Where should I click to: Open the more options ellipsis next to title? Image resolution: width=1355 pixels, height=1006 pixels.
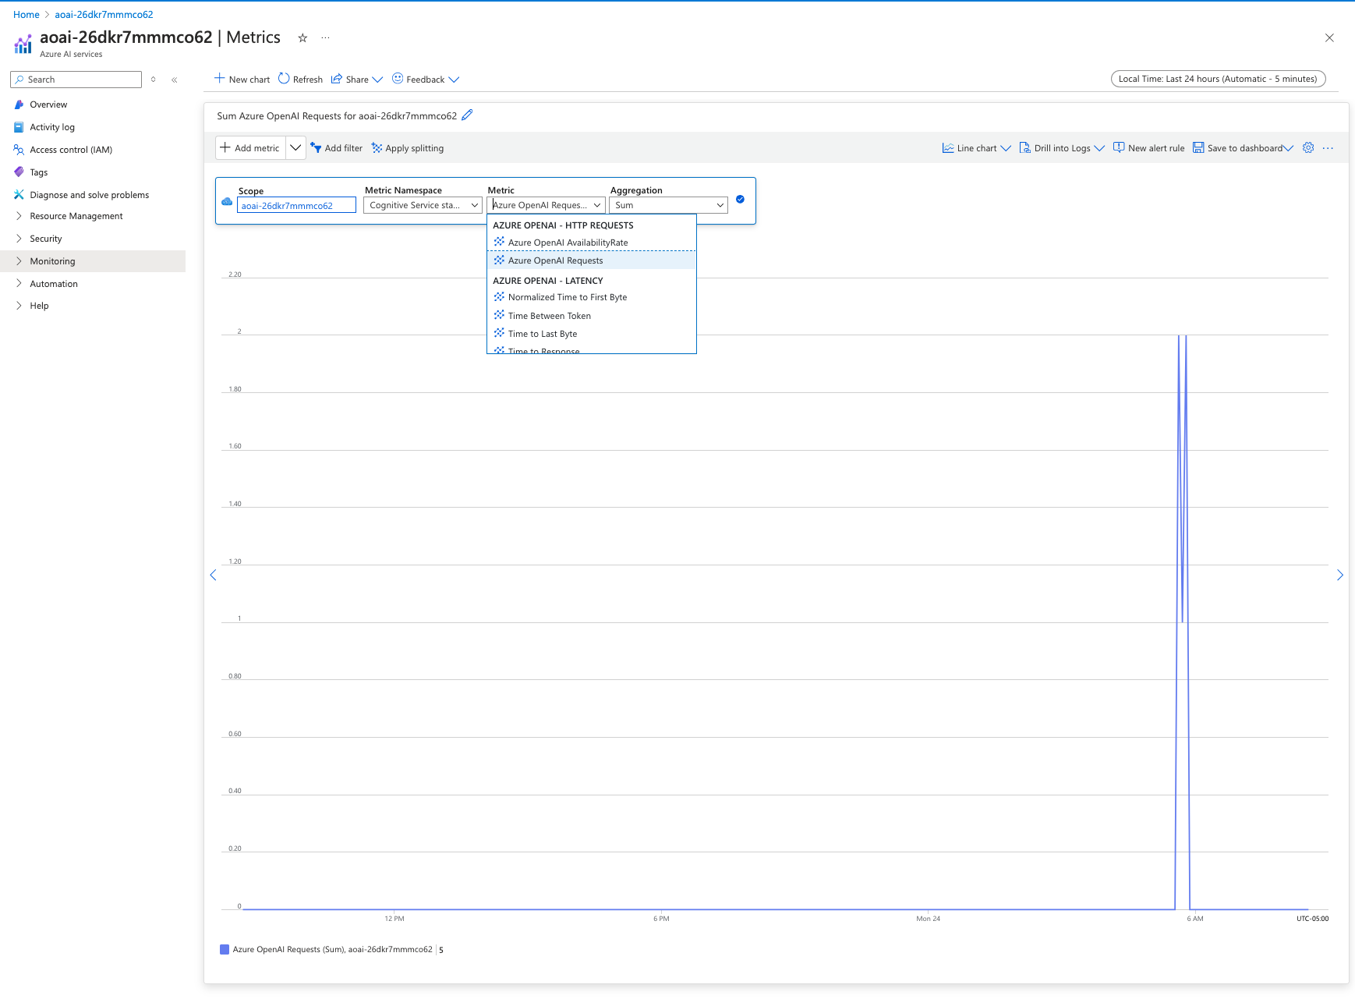325,37
